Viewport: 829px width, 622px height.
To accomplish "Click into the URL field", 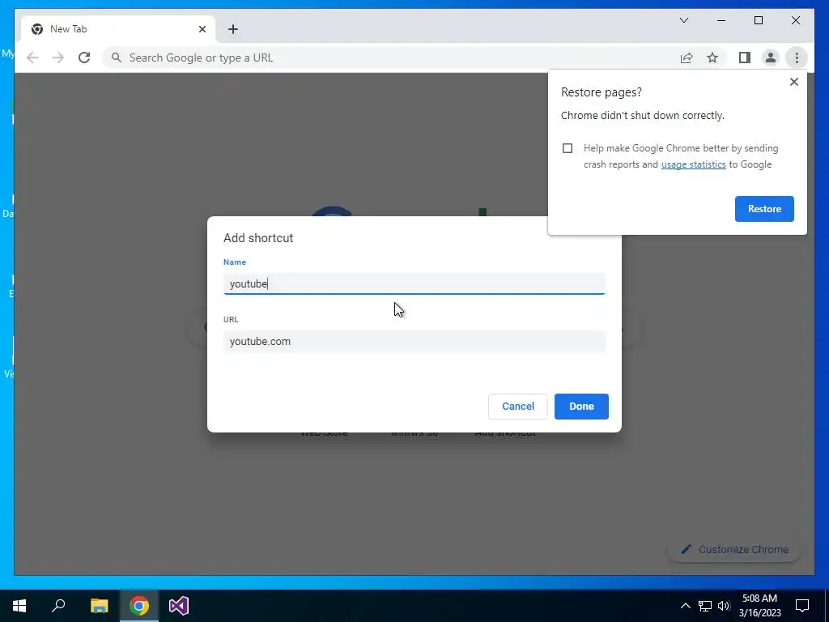I will (414, 342).
